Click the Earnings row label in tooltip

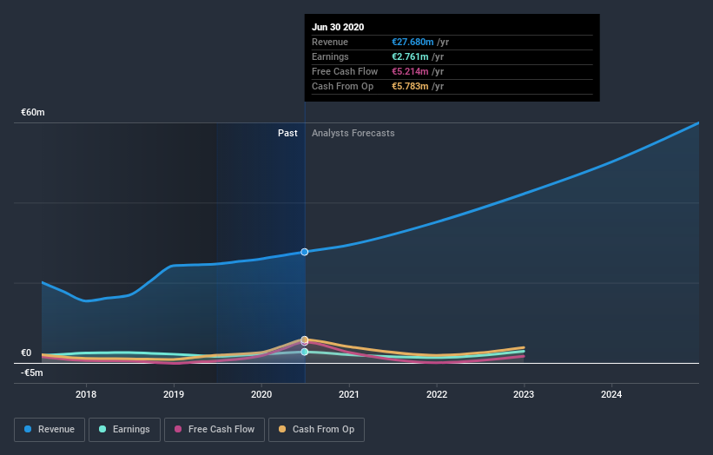click(x=330, y=56)
